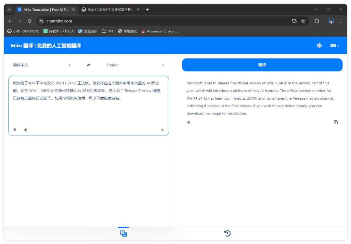
Task: Select the translate tab at bottom bar
Action: (123, 233)
